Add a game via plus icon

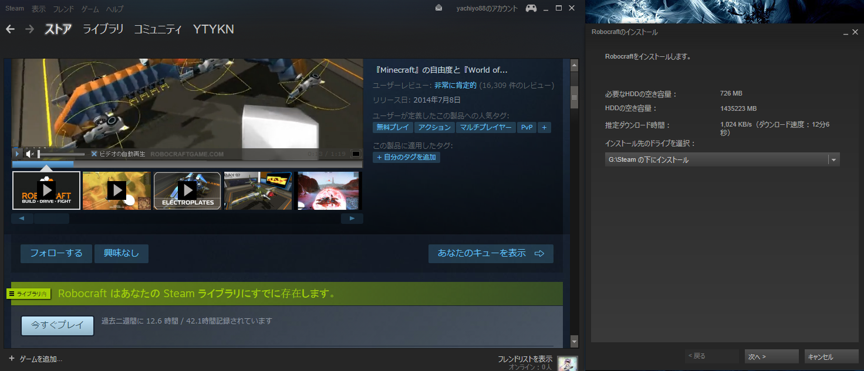tap(12, 359)
